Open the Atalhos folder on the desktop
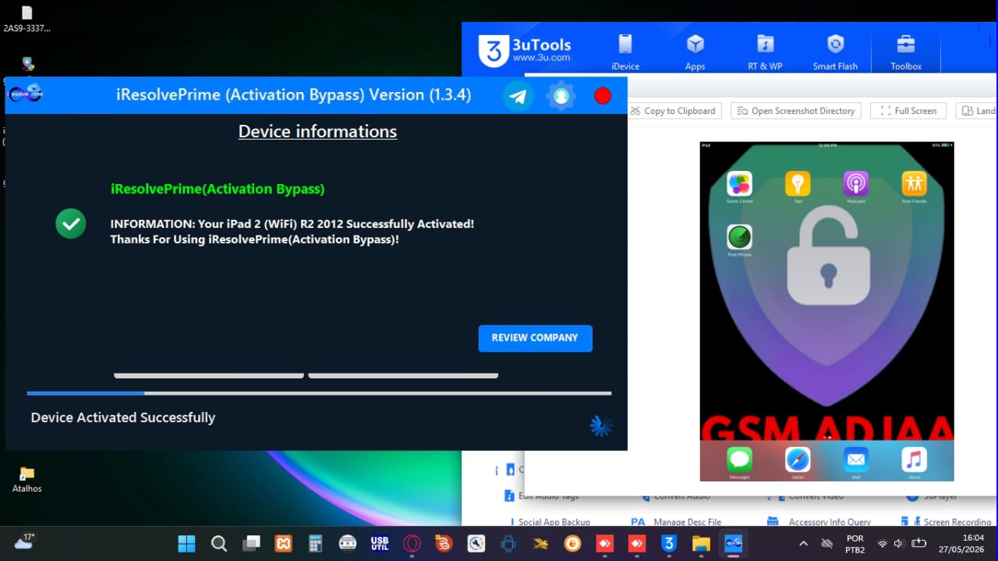Screen dimensions: 998x561 (27, 479)
